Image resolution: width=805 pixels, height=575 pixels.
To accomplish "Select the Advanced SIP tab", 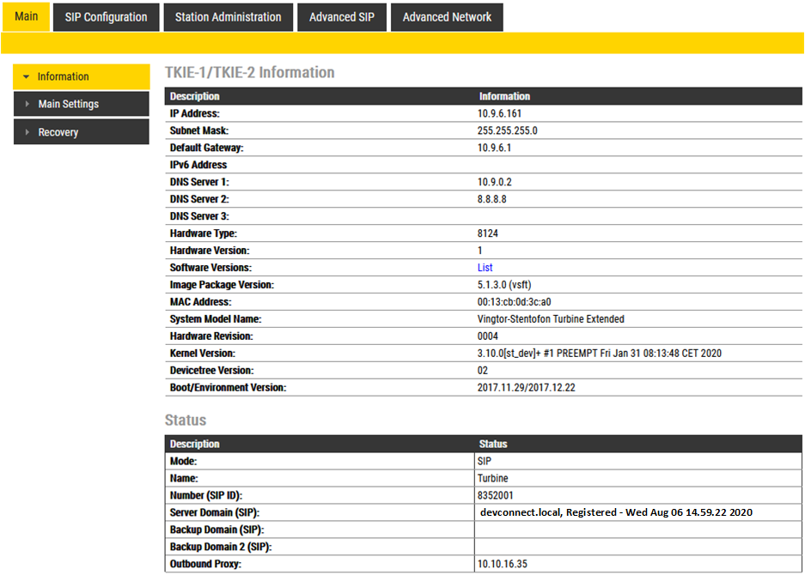I will [x=342, y=17].
